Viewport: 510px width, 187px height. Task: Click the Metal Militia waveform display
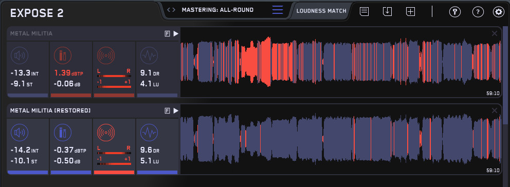tap(340, 62)
